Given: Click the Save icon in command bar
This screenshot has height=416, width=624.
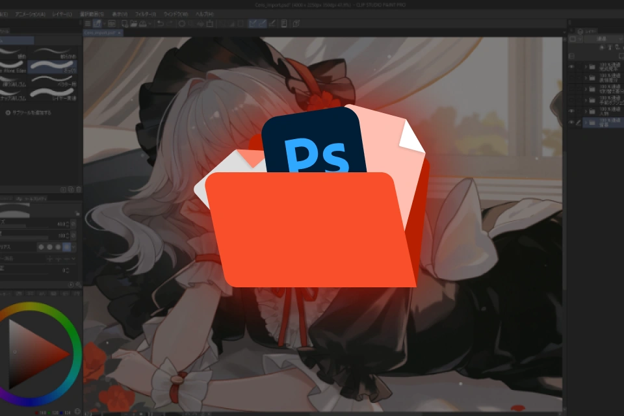Looking at the screenshot, I should click(x=143, y=23).
